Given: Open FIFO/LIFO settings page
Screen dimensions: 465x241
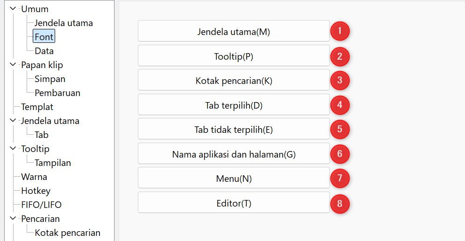Looking at the screenshot, I should 41,205.
